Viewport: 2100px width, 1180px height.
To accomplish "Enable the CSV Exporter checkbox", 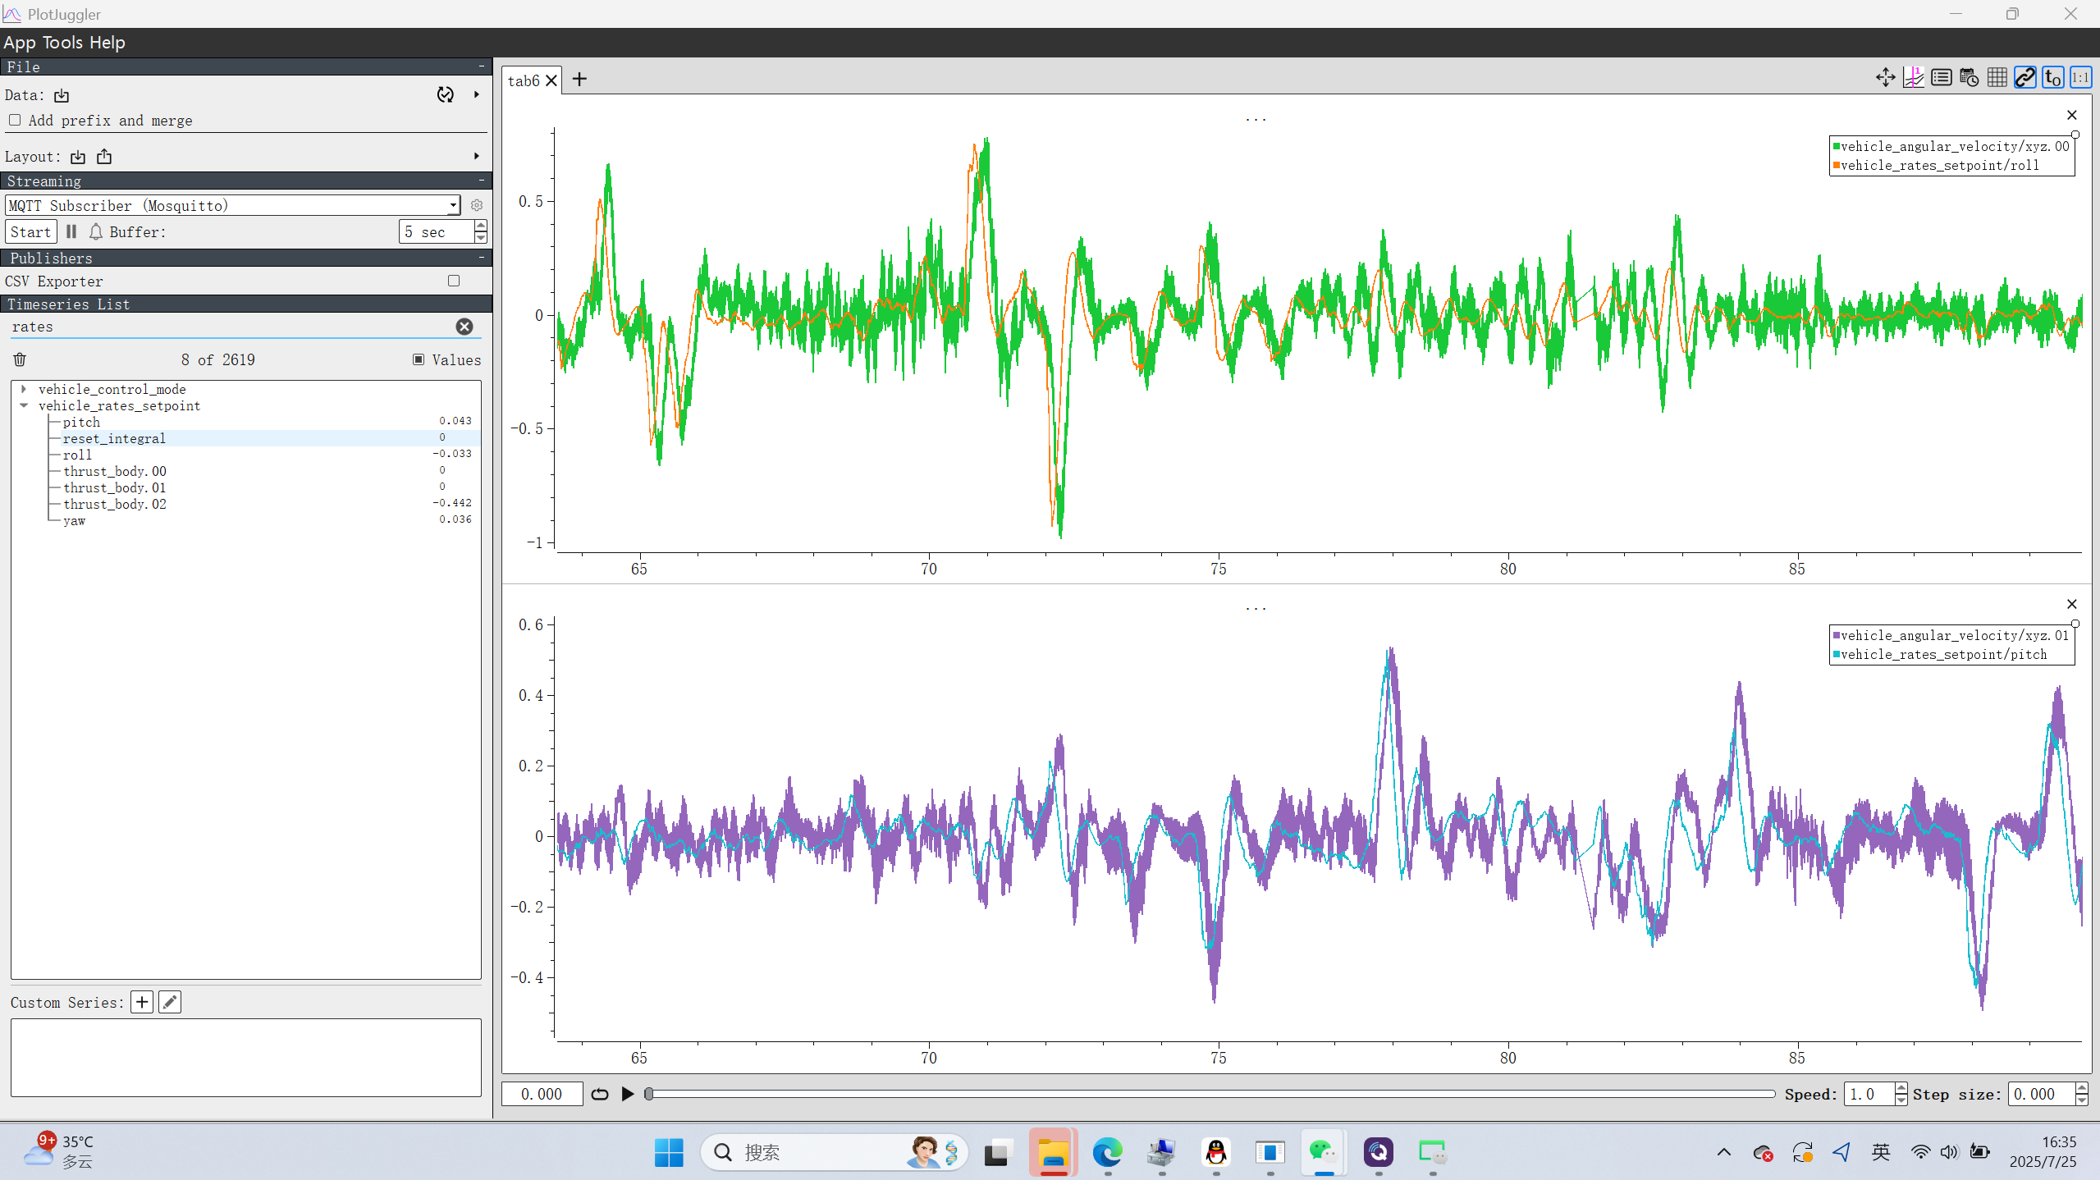I will (454, 281).
